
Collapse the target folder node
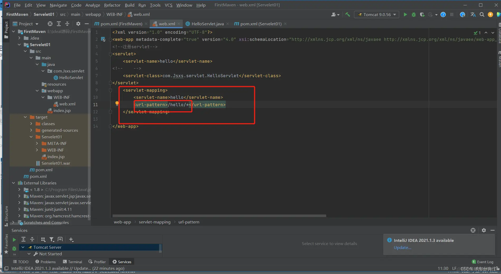[25, 117]
